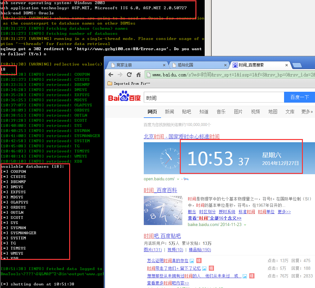Open the 时间吧_百度贴吧 result
This screenshot has height=288, width=315.
tap(162, 236)
